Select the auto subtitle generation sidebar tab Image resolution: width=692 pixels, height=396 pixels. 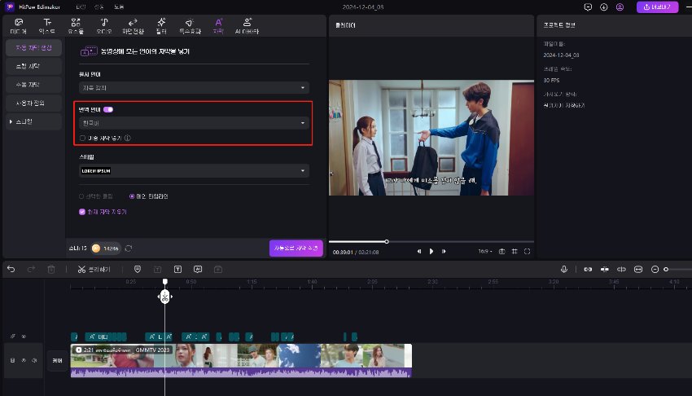tap(33, 48)
